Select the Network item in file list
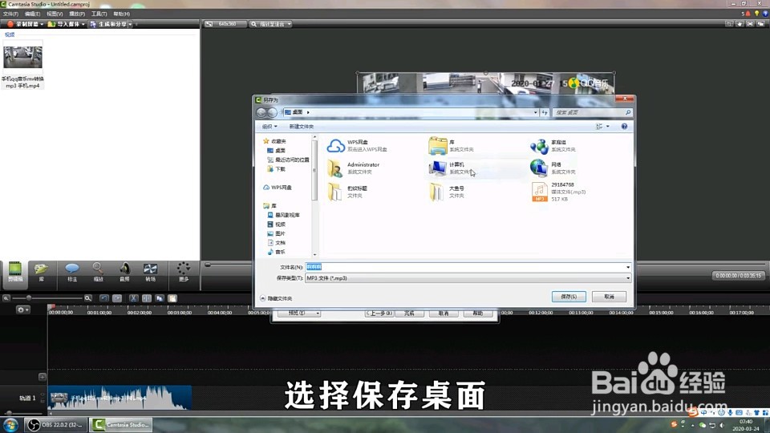 click(x=553, y=168)
